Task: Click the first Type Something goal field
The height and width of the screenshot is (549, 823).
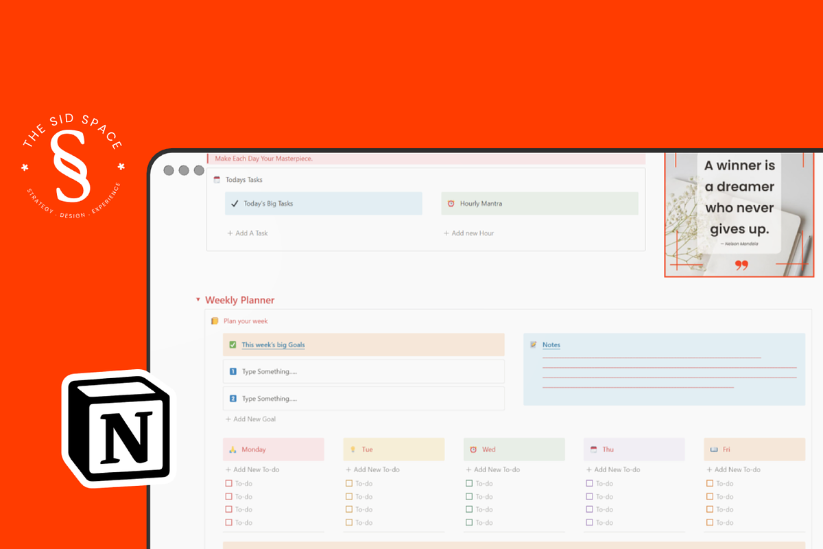Action: point(363,371)
